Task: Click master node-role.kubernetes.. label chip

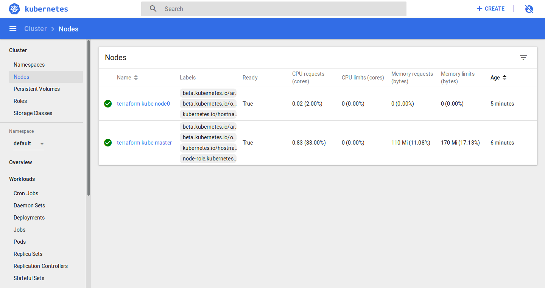Action: tap(208, 159)
